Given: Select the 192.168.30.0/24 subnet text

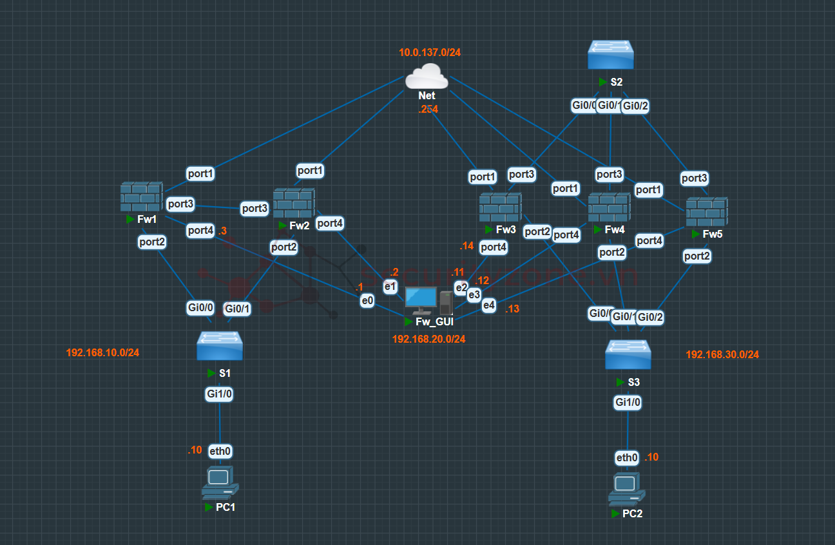Looking at the screenshot, I should tap(722, 354).
